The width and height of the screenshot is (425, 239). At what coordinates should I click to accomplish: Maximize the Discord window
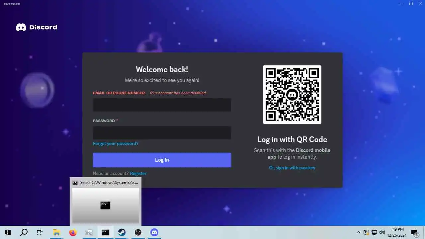tap(411, 4)
